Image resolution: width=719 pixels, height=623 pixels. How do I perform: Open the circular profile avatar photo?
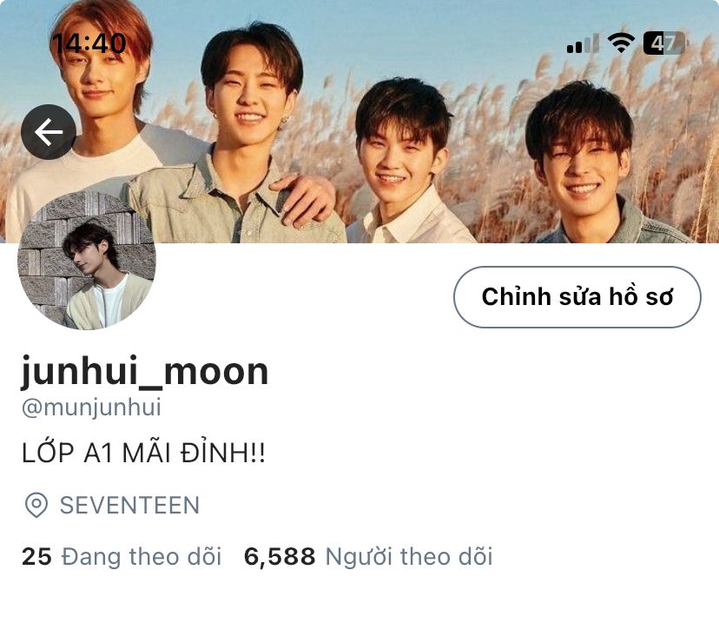[87, 261]
